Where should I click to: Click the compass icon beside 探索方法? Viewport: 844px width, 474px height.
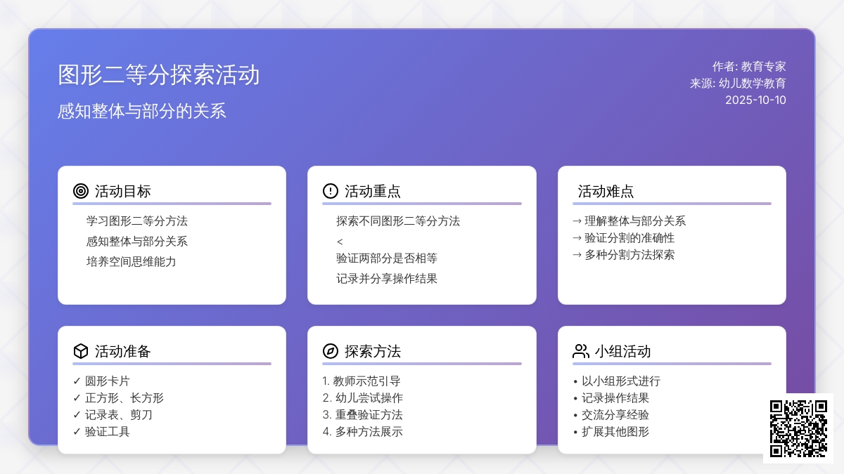click(331, 351)
